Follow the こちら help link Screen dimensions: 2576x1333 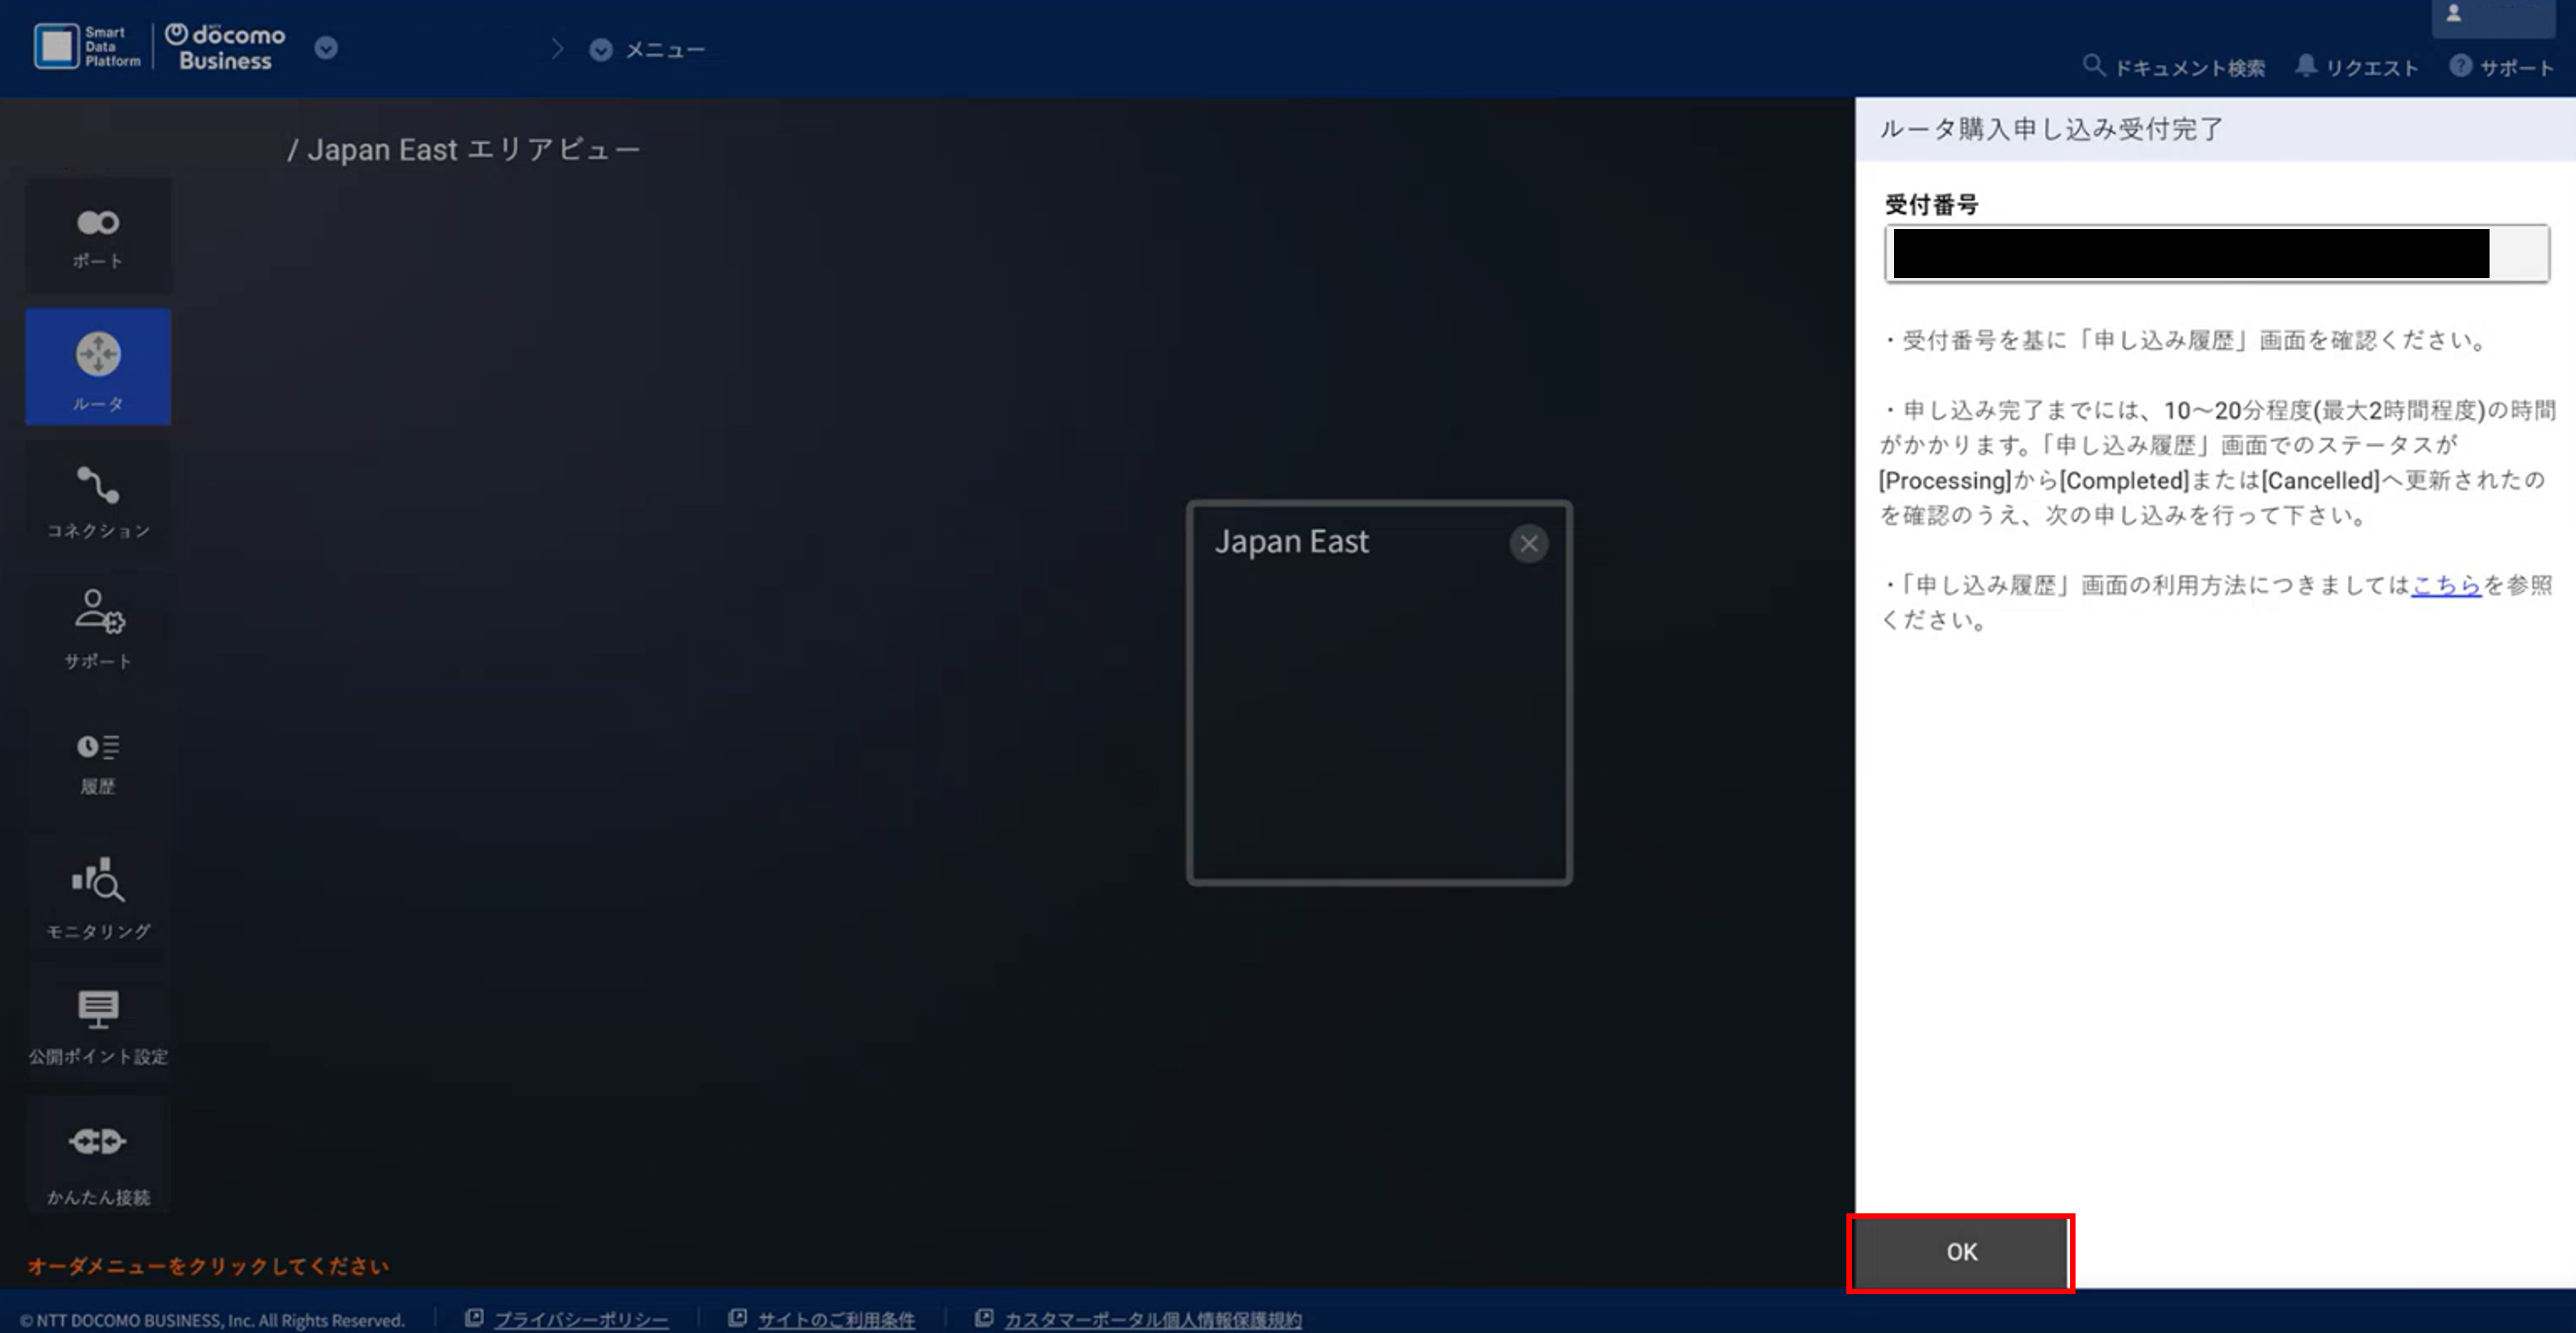tap(2446, 585)
